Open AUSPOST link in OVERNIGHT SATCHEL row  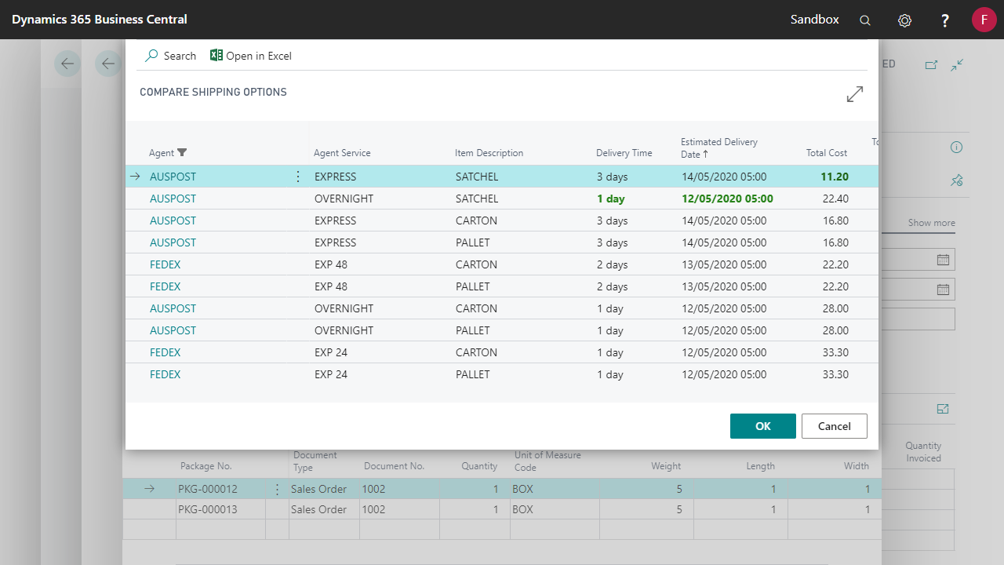coord(173,199)
